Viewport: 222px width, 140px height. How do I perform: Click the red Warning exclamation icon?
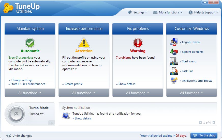point(138,43)
